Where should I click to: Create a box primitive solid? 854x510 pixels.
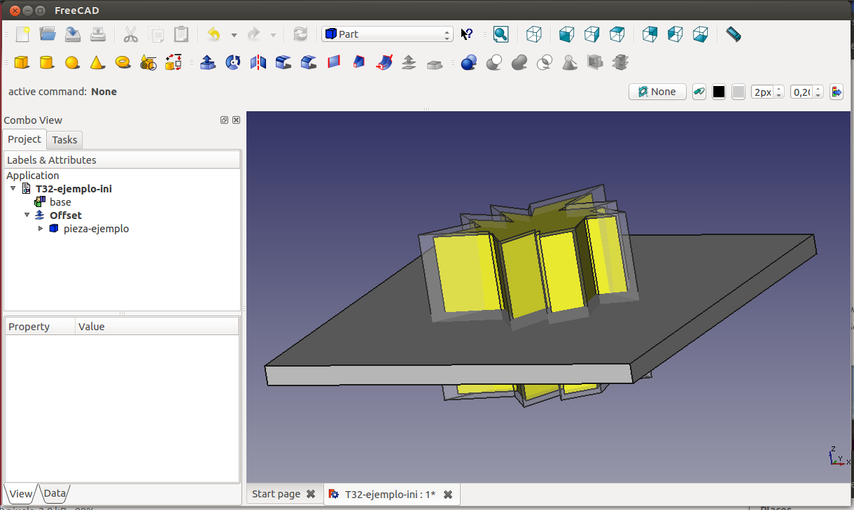tap(22, 63)
